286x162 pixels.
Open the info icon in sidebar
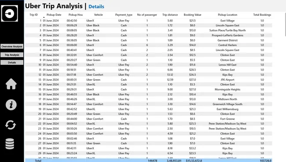click(x=11, y=105)
